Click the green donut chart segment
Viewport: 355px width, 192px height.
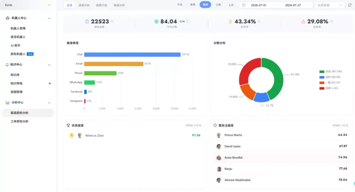point(278,78)
